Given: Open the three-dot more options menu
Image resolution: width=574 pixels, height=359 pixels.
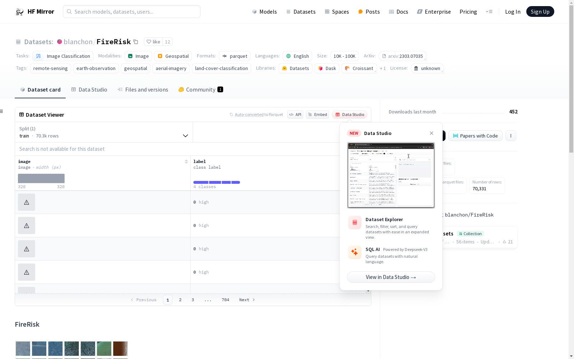Looking at the screenshot, I should [511, 136].
